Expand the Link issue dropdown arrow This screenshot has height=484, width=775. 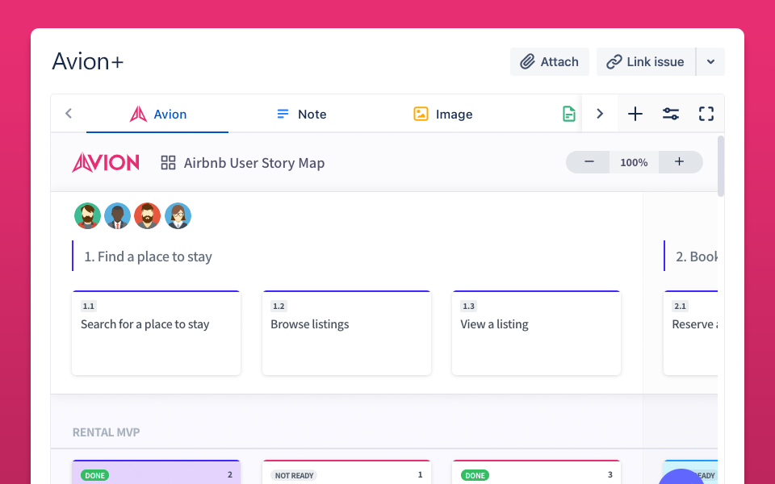point(710,62)
